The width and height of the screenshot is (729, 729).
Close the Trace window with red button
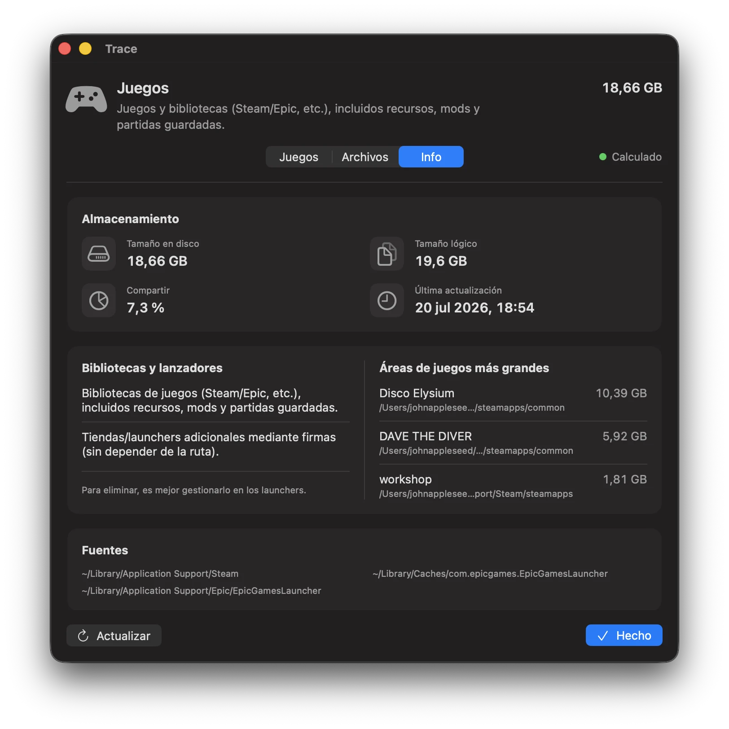65,48
